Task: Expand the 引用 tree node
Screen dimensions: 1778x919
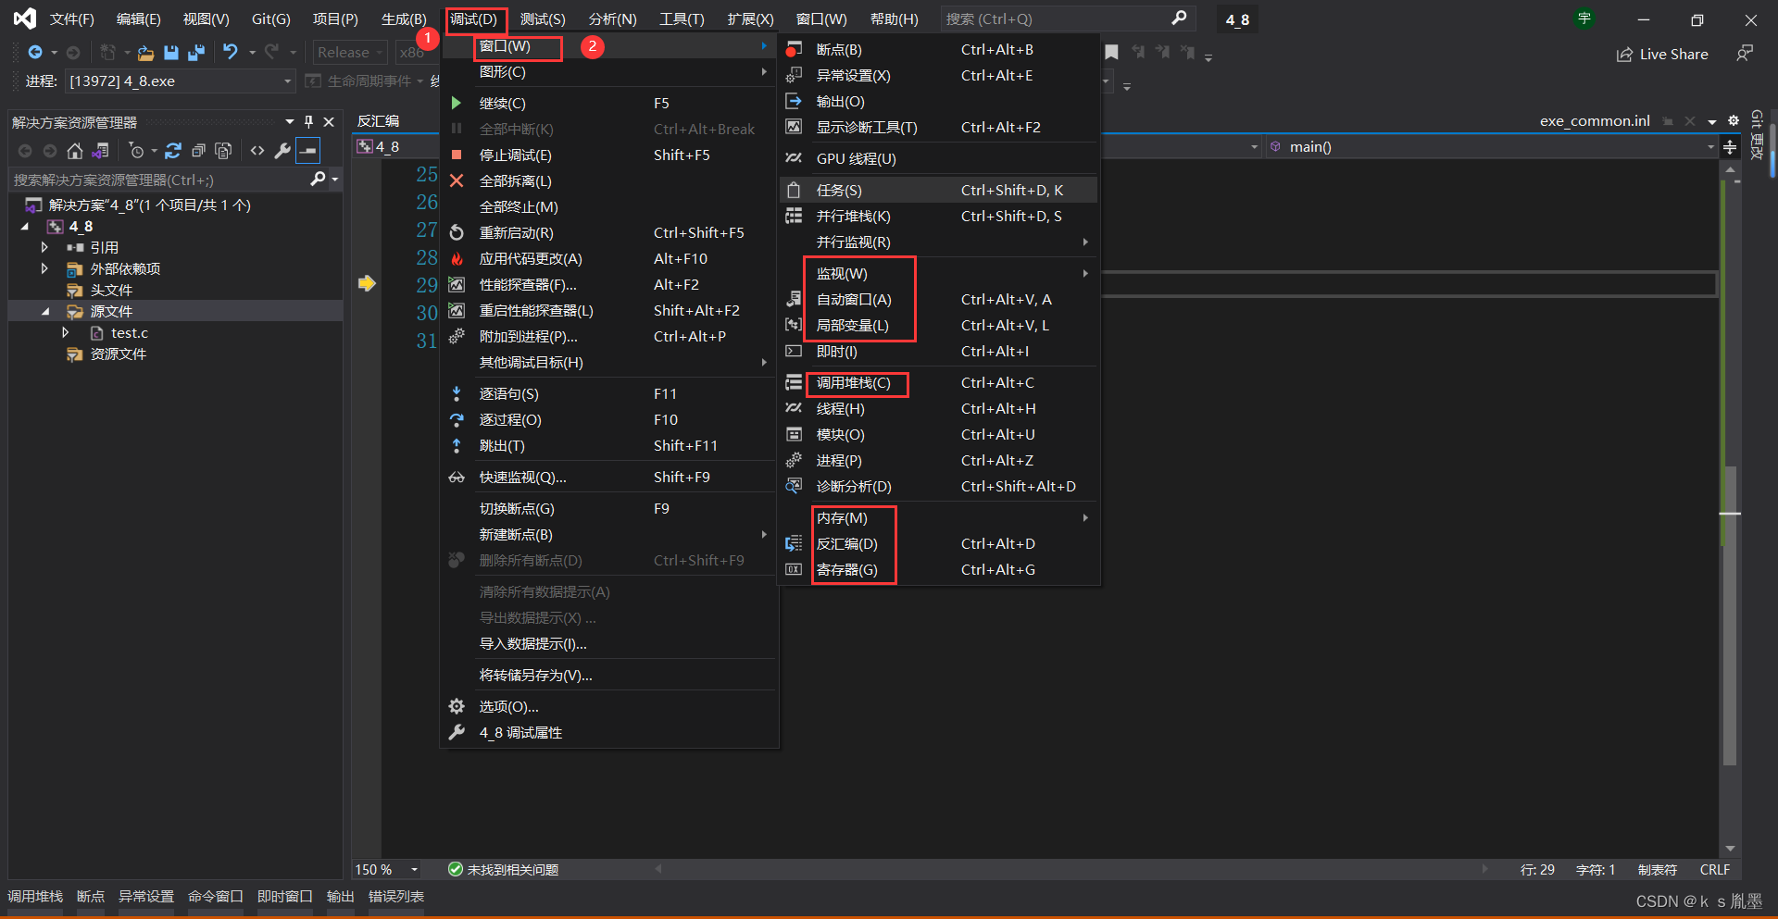Action: (44, 247)
